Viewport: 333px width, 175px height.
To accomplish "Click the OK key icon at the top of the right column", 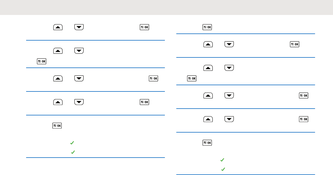I will pos(207,27).
